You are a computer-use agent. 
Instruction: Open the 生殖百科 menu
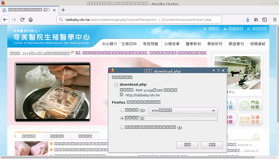129,44
